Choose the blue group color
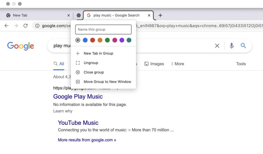263x154 pixels. (85, 40)
